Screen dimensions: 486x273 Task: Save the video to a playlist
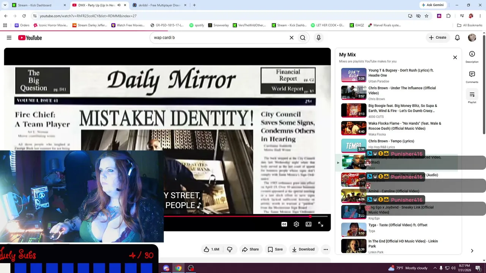[x=275, y=249]
